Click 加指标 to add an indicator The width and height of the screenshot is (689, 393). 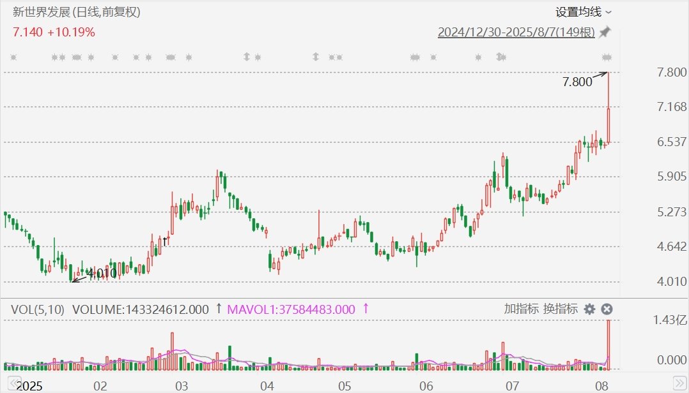(521, 309)
